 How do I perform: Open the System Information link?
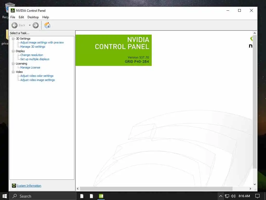(x=29, y=186)
